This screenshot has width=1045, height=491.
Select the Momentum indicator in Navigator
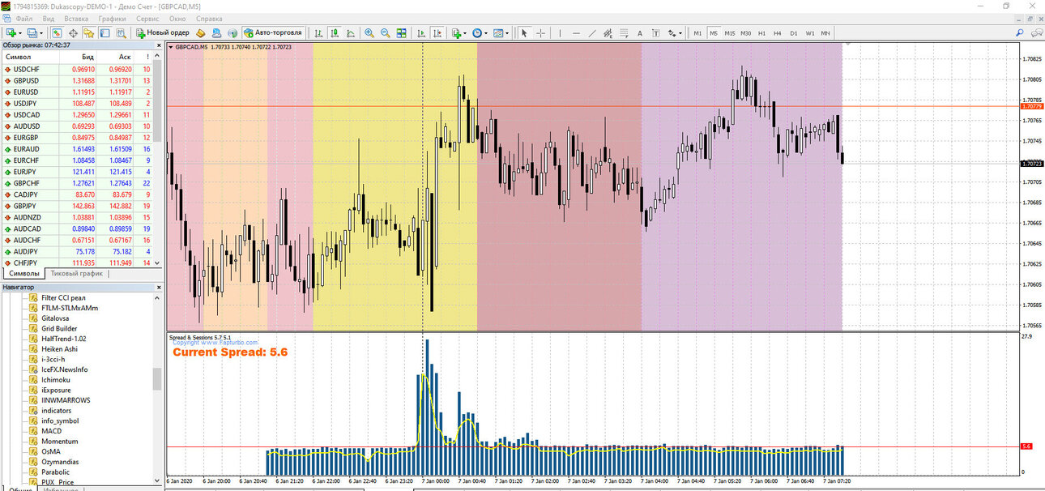coord(59,441)
